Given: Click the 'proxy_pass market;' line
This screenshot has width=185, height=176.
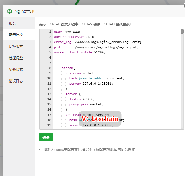Looking at the screenshot, I should (86, 105).
